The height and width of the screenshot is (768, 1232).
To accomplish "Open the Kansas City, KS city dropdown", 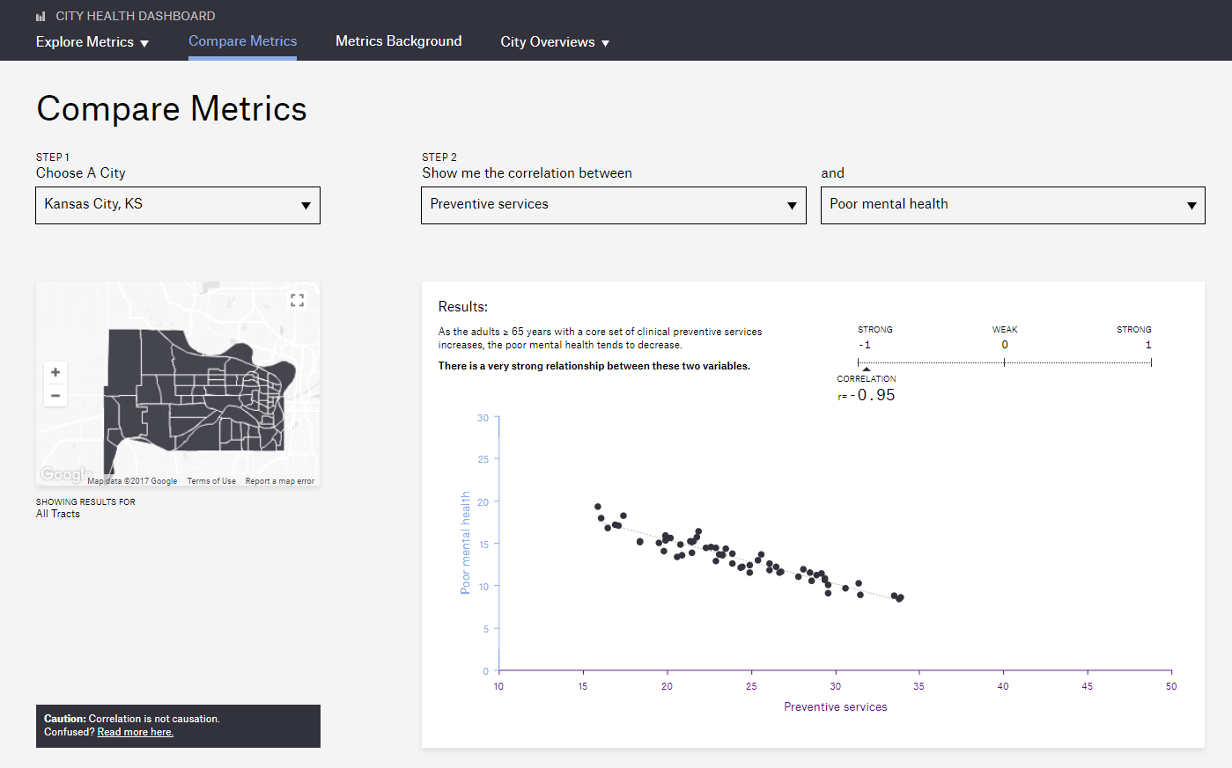I will [x=178, y=205].
